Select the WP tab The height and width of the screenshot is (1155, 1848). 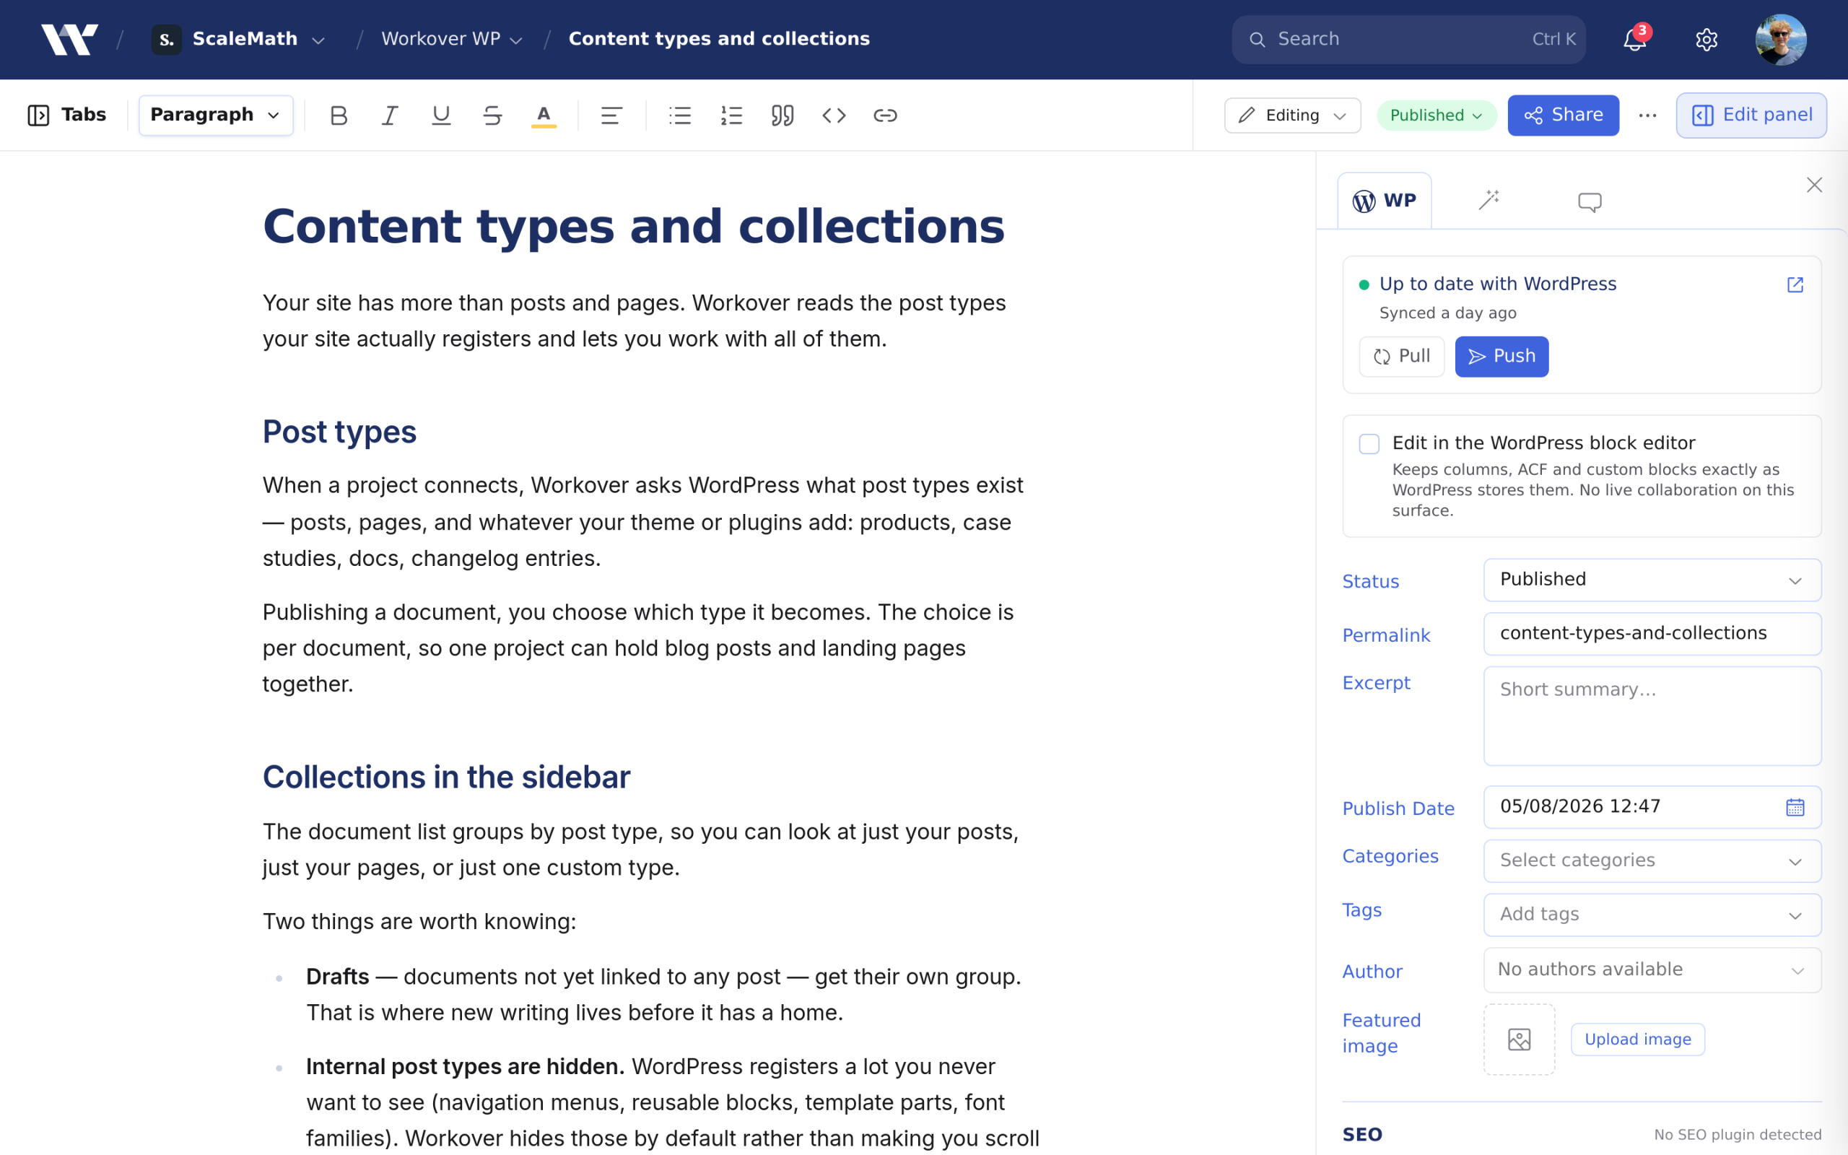pos(1385,201)
